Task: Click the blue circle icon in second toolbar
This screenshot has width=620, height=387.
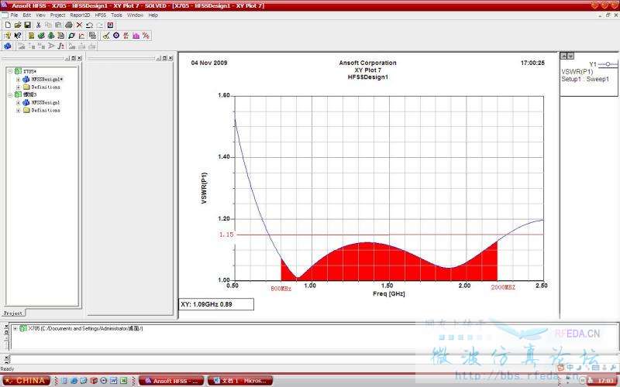Action: pyautogui.click(x=116, y=36)
